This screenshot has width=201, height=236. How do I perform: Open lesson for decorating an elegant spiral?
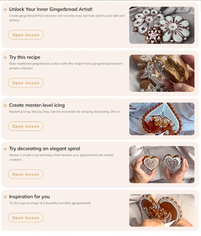click(x=26, y=174)
